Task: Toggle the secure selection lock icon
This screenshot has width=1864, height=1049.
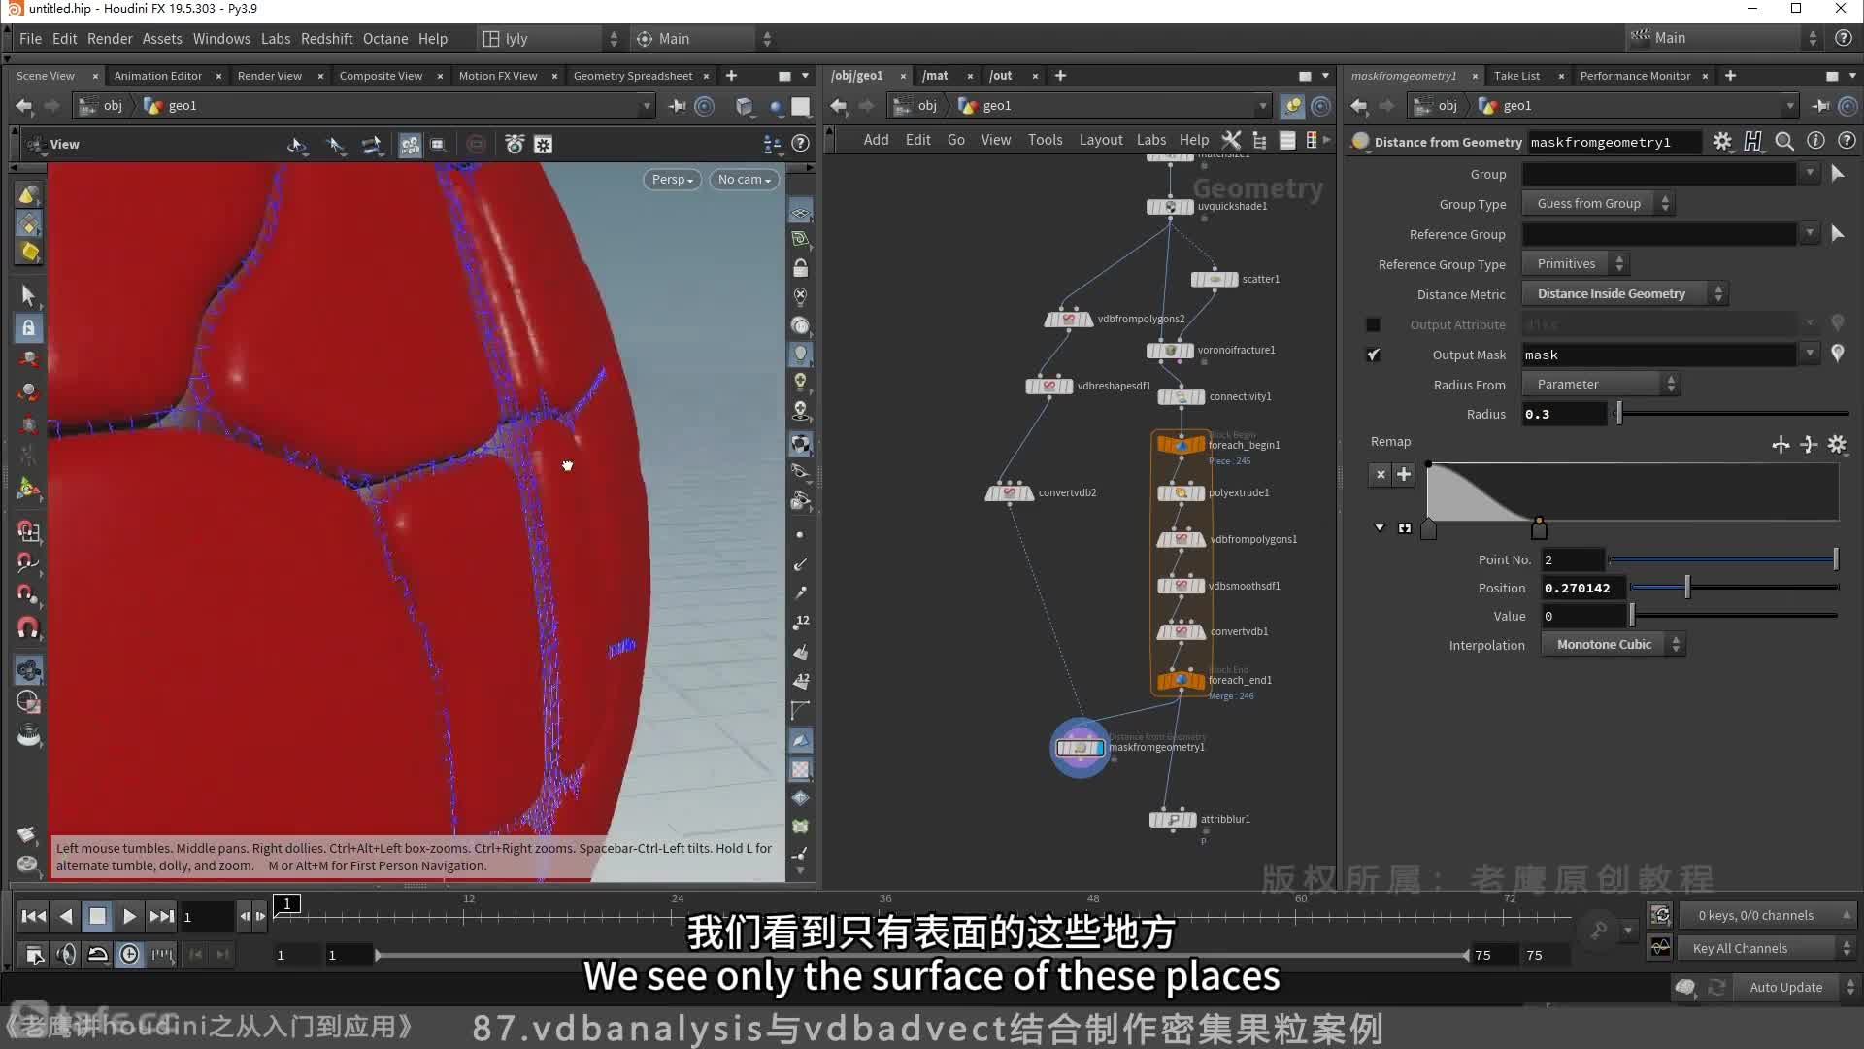Action: (x=28, y=328)
